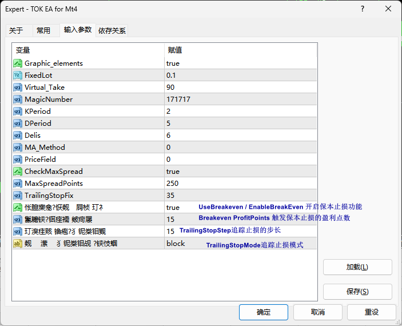Click the 加载(L) load button
Screen dimensions: 402x326
(x=357, y=267)
